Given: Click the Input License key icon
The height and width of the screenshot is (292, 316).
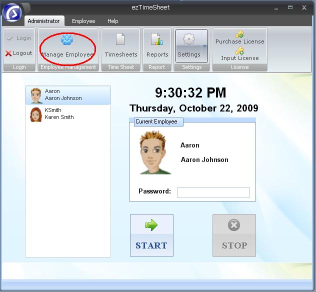Looking at the screenshot, I should coord(239,50).
